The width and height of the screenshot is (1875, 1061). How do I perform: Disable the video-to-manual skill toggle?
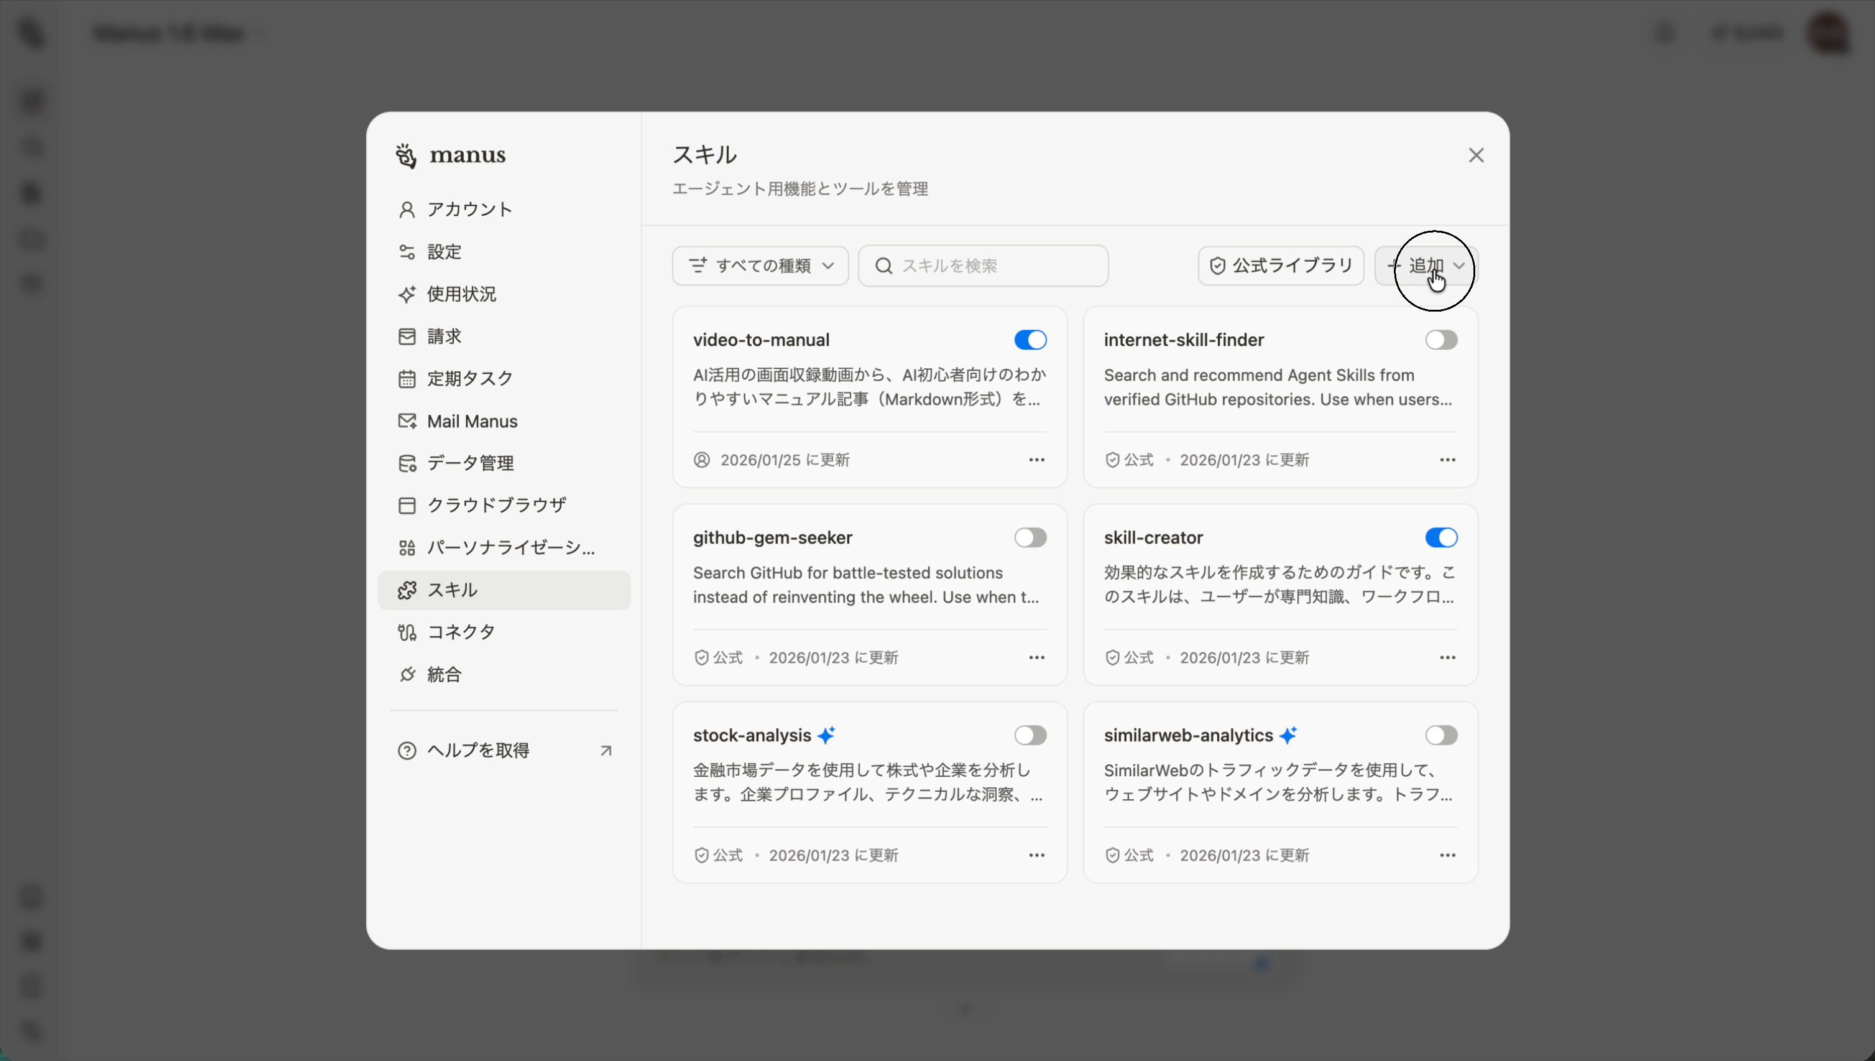click(1030, 340)
